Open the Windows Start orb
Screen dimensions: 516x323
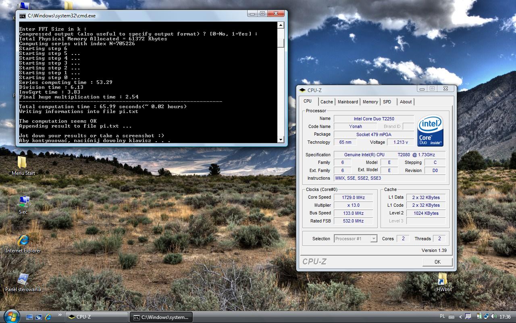click(x=11, y=316)
